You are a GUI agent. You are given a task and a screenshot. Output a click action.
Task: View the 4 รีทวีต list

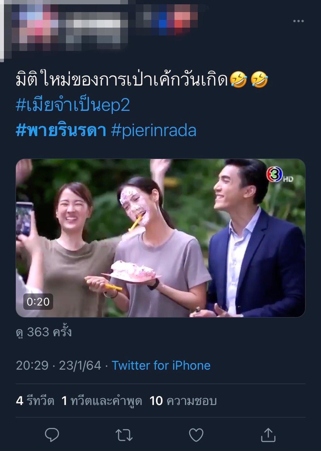[x=35, y=401]
